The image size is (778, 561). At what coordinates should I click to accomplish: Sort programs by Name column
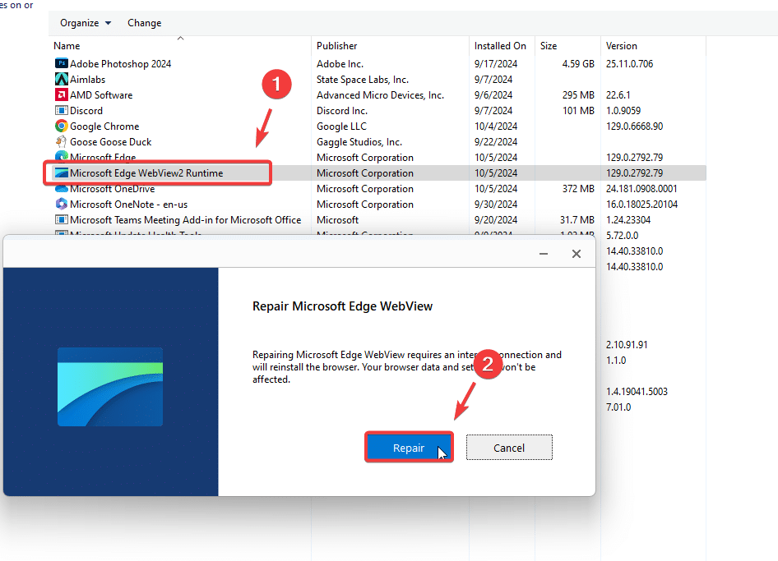[x=67, y=46]
